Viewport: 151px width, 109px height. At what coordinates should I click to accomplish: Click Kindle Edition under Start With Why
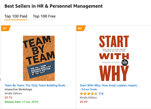[88, 98]
